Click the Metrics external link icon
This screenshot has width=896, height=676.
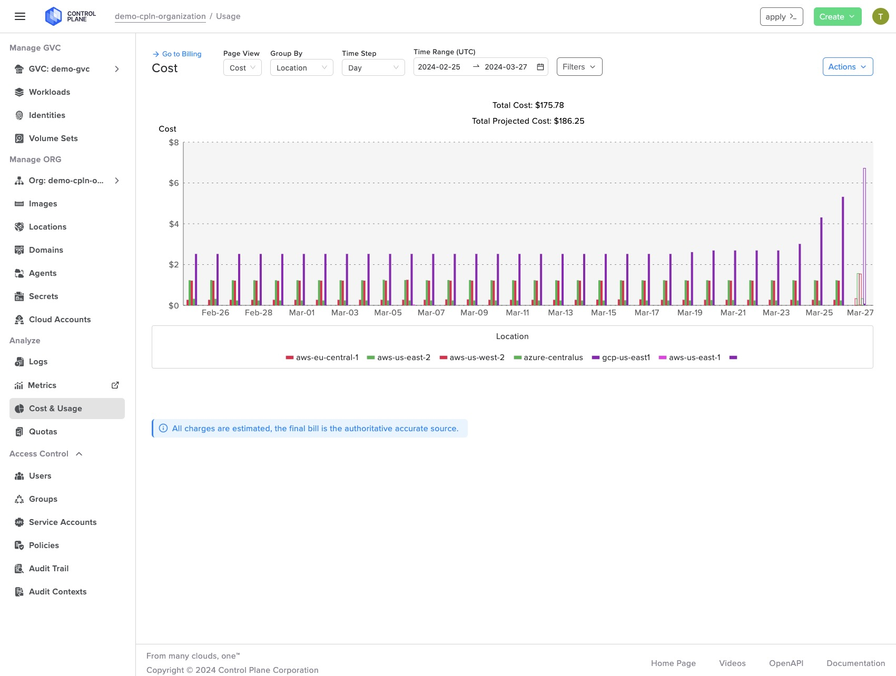(115, 385)
